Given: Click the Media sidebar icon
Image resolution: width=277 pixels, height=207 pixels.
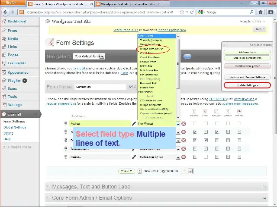Looking at the screenshot, I should click(x=4, y=39).
